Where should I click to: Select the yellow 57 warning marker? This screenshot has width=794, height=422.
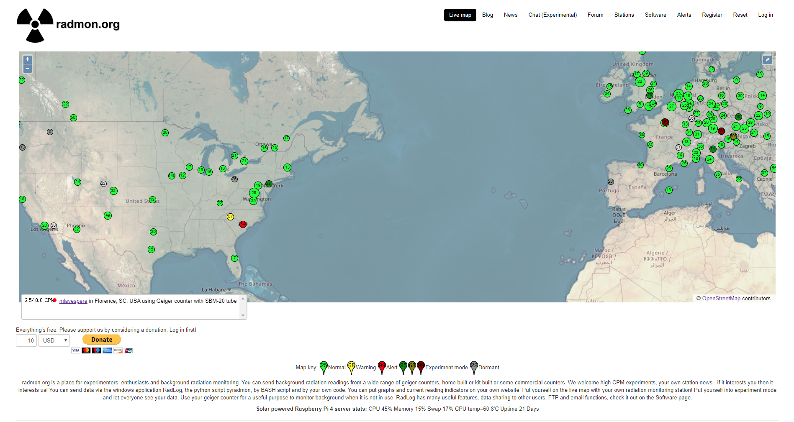[x=230, y=217]
